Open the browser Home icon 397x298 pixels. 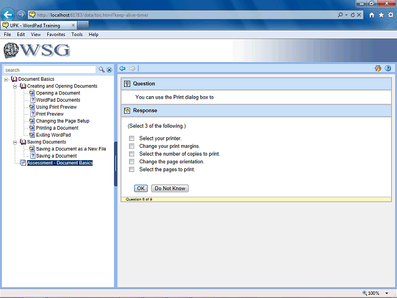(x=372, y=15)
